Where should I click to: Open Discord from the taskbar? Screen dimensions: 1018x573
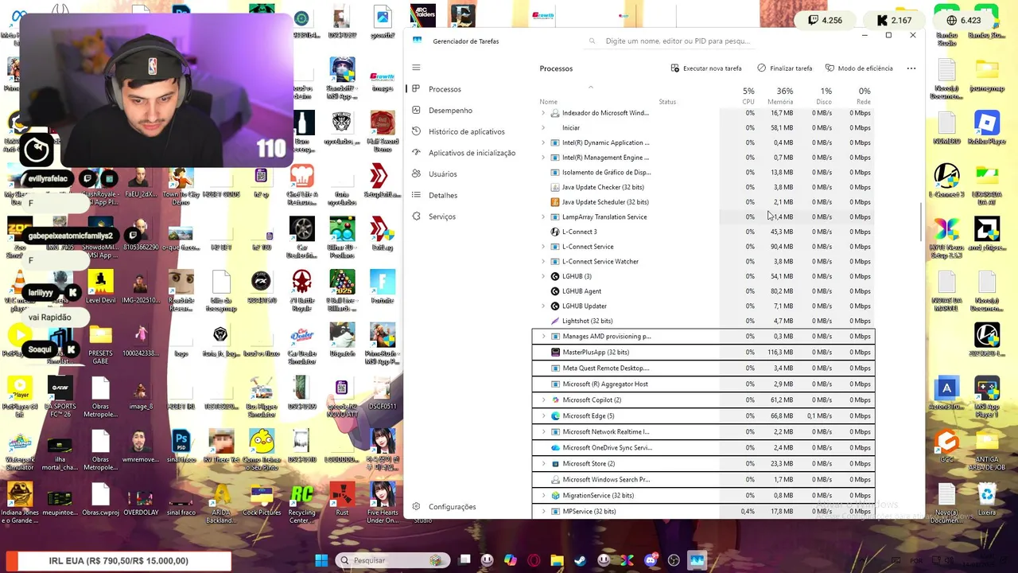651,560
